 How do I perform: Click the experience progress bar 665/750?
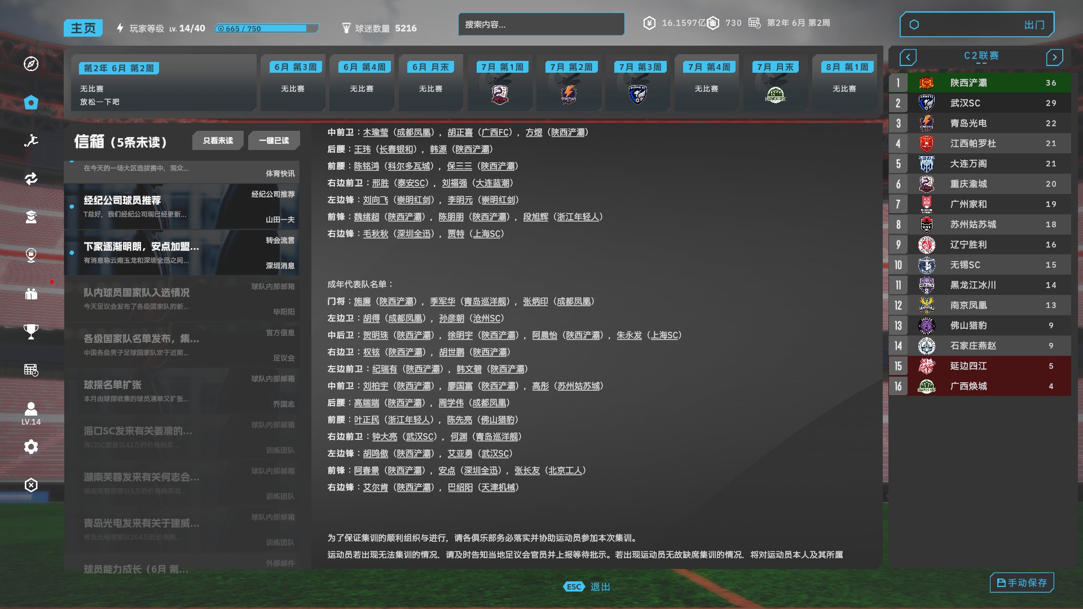tap(266, 28)
